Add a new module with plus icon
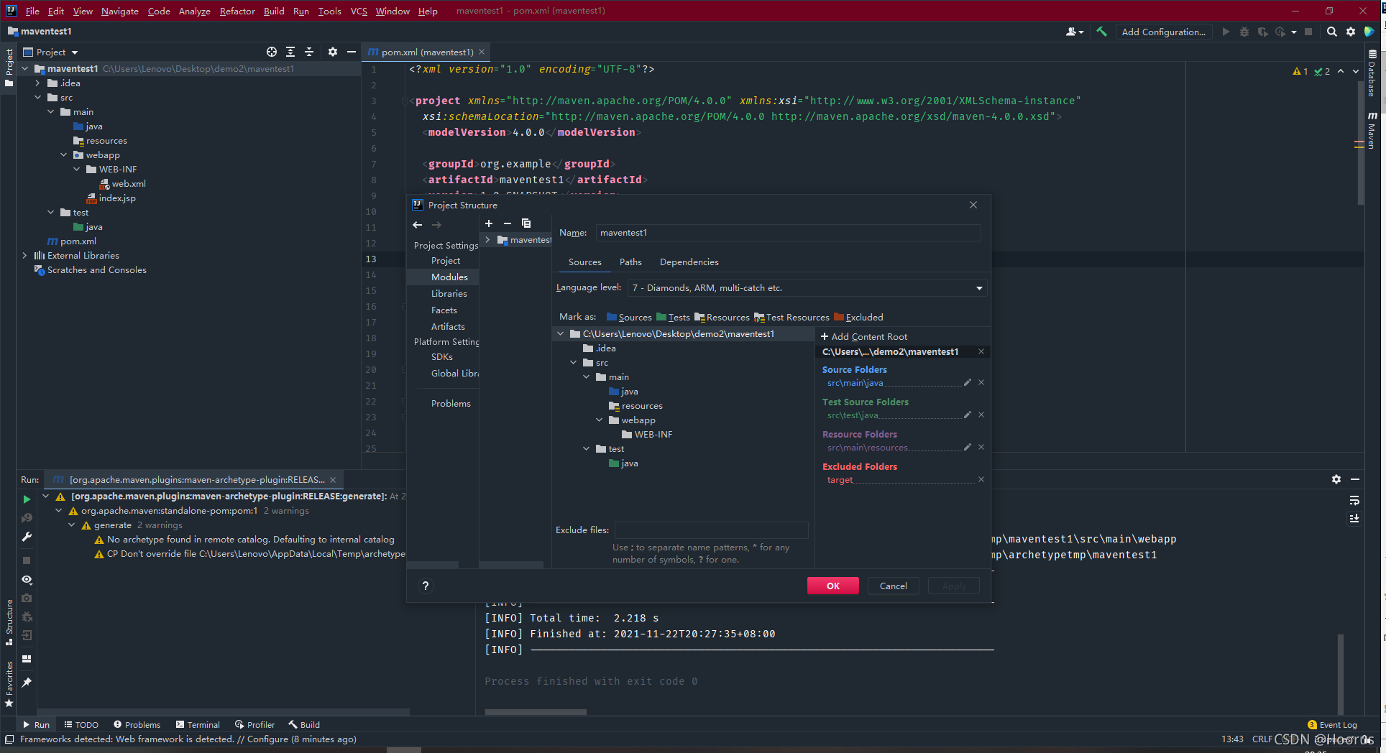 pos(489,223)
